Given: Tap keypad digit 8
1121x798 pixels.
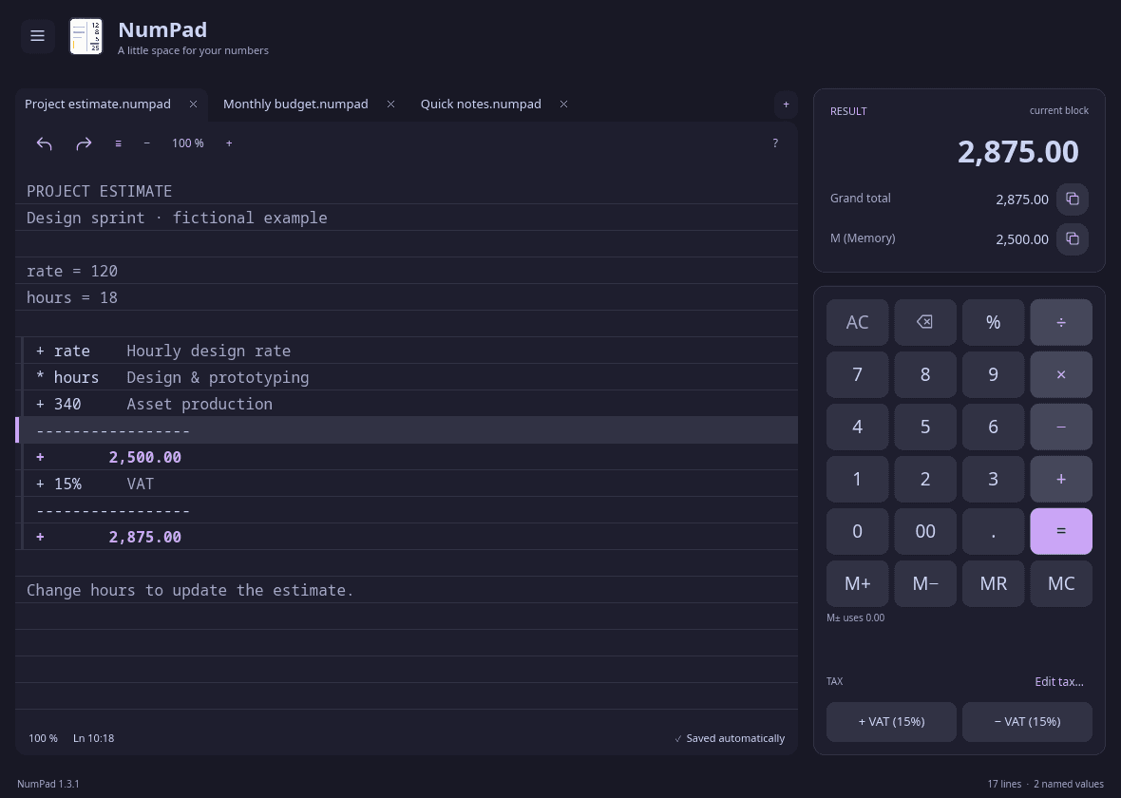Looking at the screenshot, I should (925, 374).
